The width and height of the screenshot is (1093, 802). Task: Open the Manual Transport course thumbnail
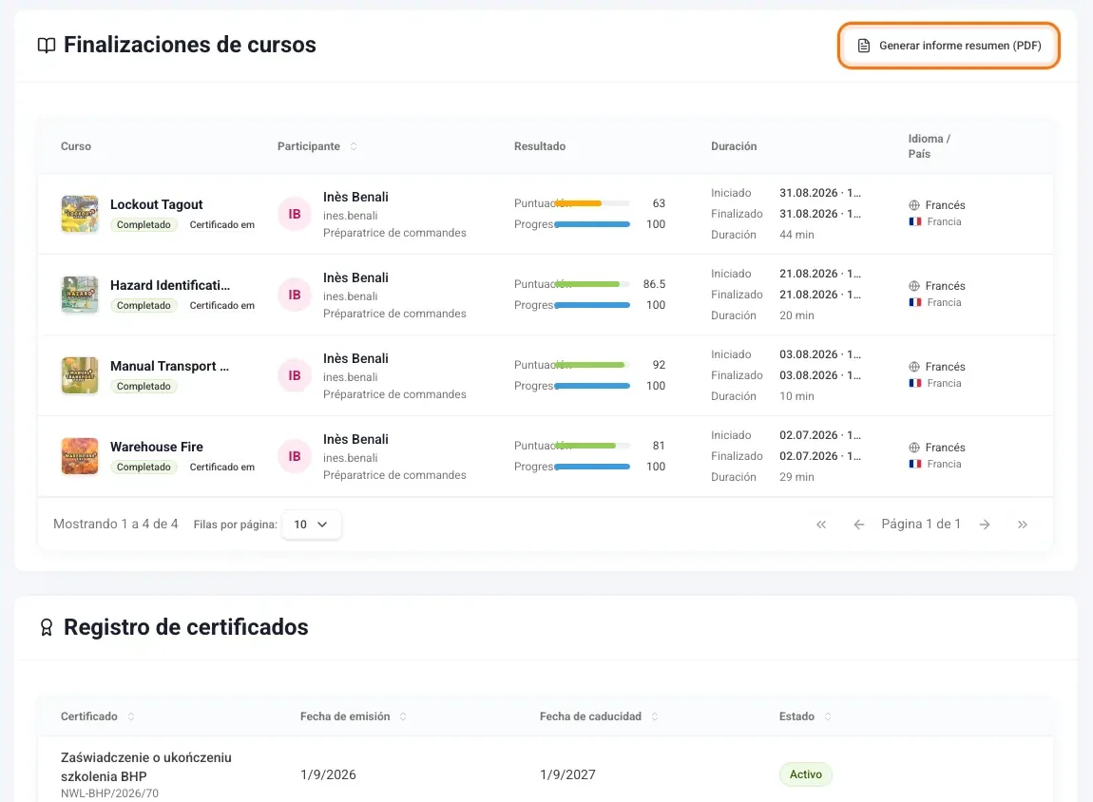80,375
